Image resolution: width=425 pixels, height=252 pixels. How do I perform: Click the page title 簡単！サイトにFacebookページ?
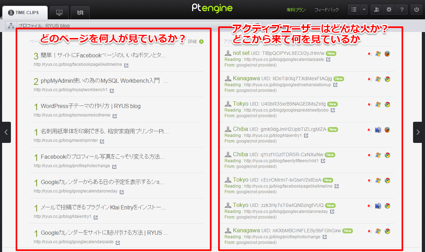click(x=103, y=55)
